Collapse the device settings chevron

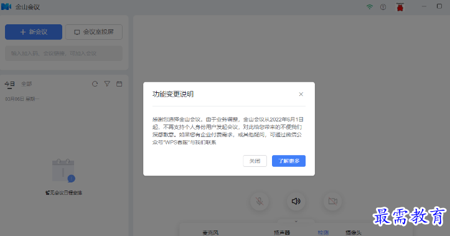tap(296, 221)
